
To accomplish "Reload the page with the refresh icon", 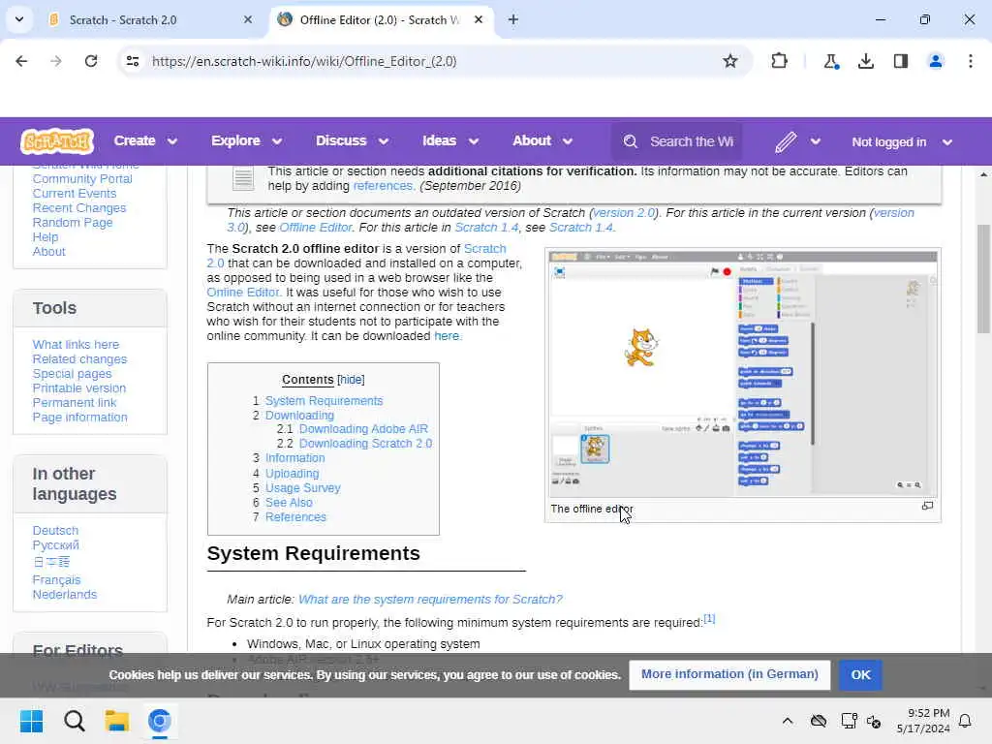I will (91, 61).
